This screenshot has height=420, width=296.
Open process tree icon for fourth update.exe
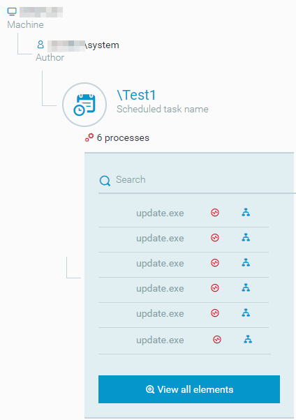246,287
